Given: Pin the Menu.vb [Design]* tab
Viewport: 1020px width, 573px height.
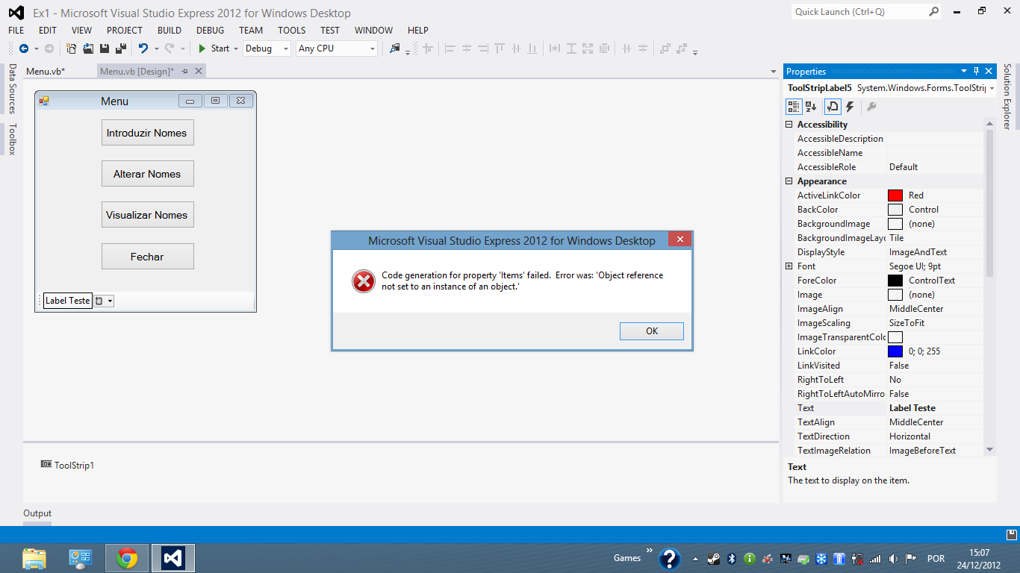Looking at the screenshot, I should point(185,72).
